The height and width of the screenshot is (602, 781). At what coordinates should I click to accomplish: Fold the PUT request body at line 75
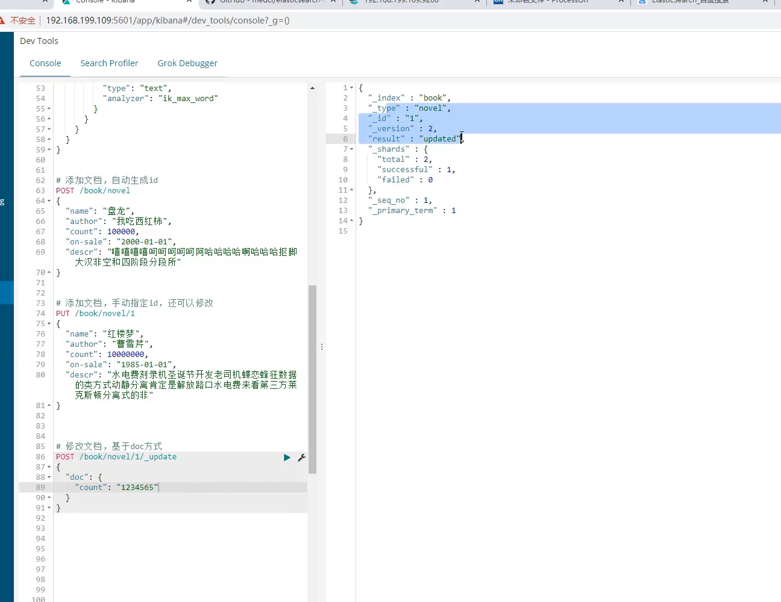click(x=49, y=324)
